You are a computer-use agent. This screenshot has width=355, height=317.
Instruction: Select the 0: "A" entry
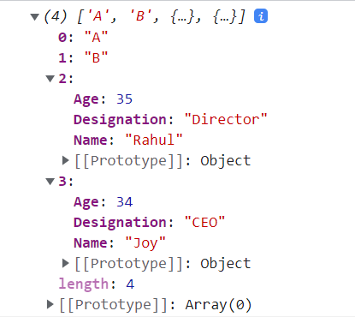point(83,38)
